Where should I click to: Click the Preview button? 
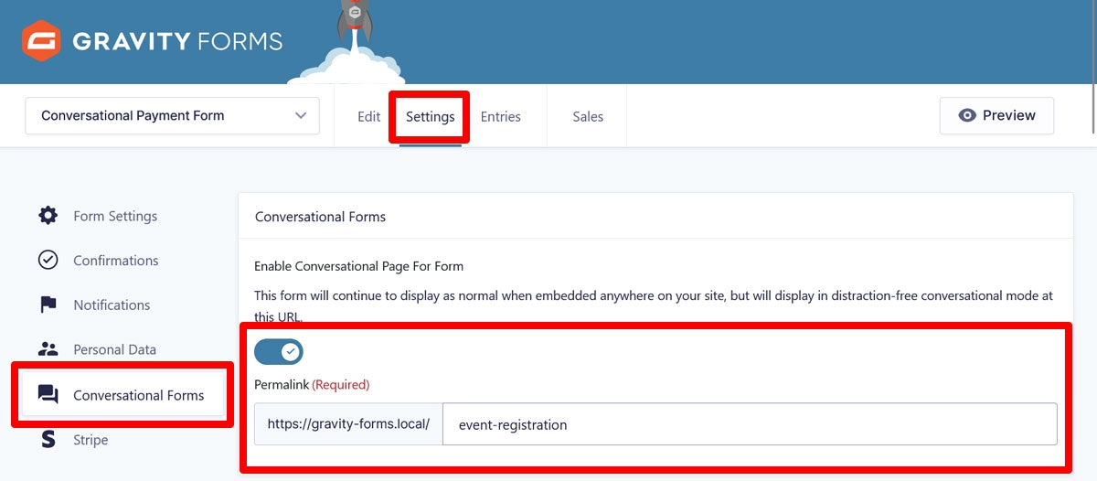click(x=996, y=116)
